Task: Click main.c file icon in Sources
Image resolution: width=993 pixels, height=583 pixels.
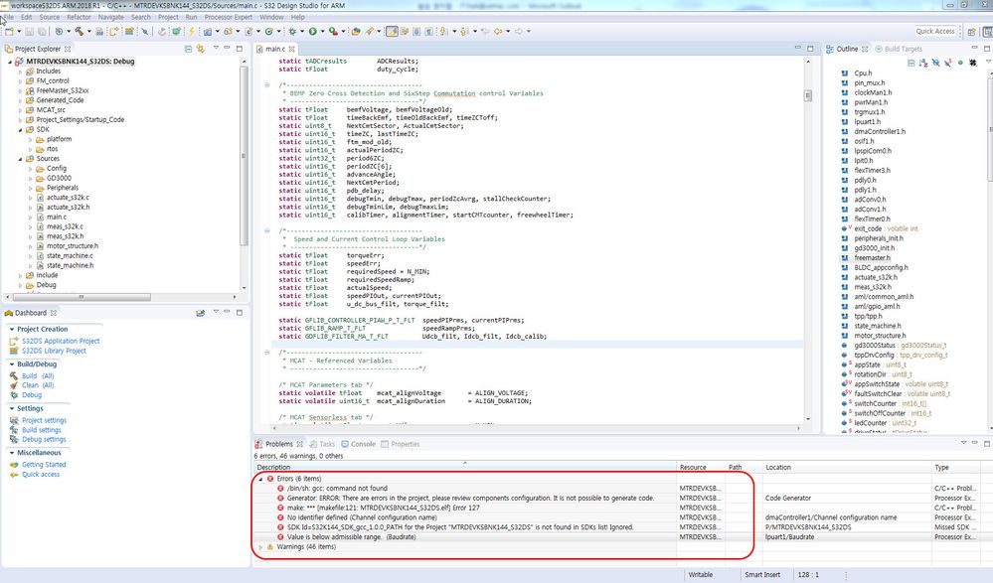Action: (41, 217)
